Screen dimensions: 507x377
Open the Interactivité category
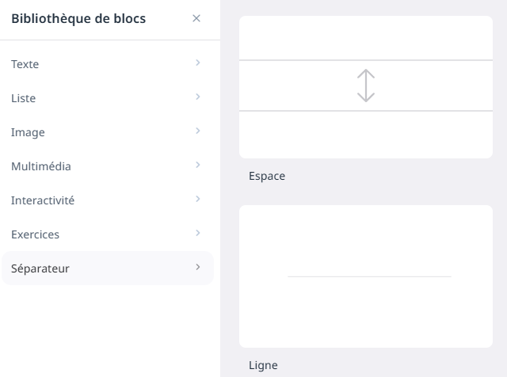tap(43, 200)
